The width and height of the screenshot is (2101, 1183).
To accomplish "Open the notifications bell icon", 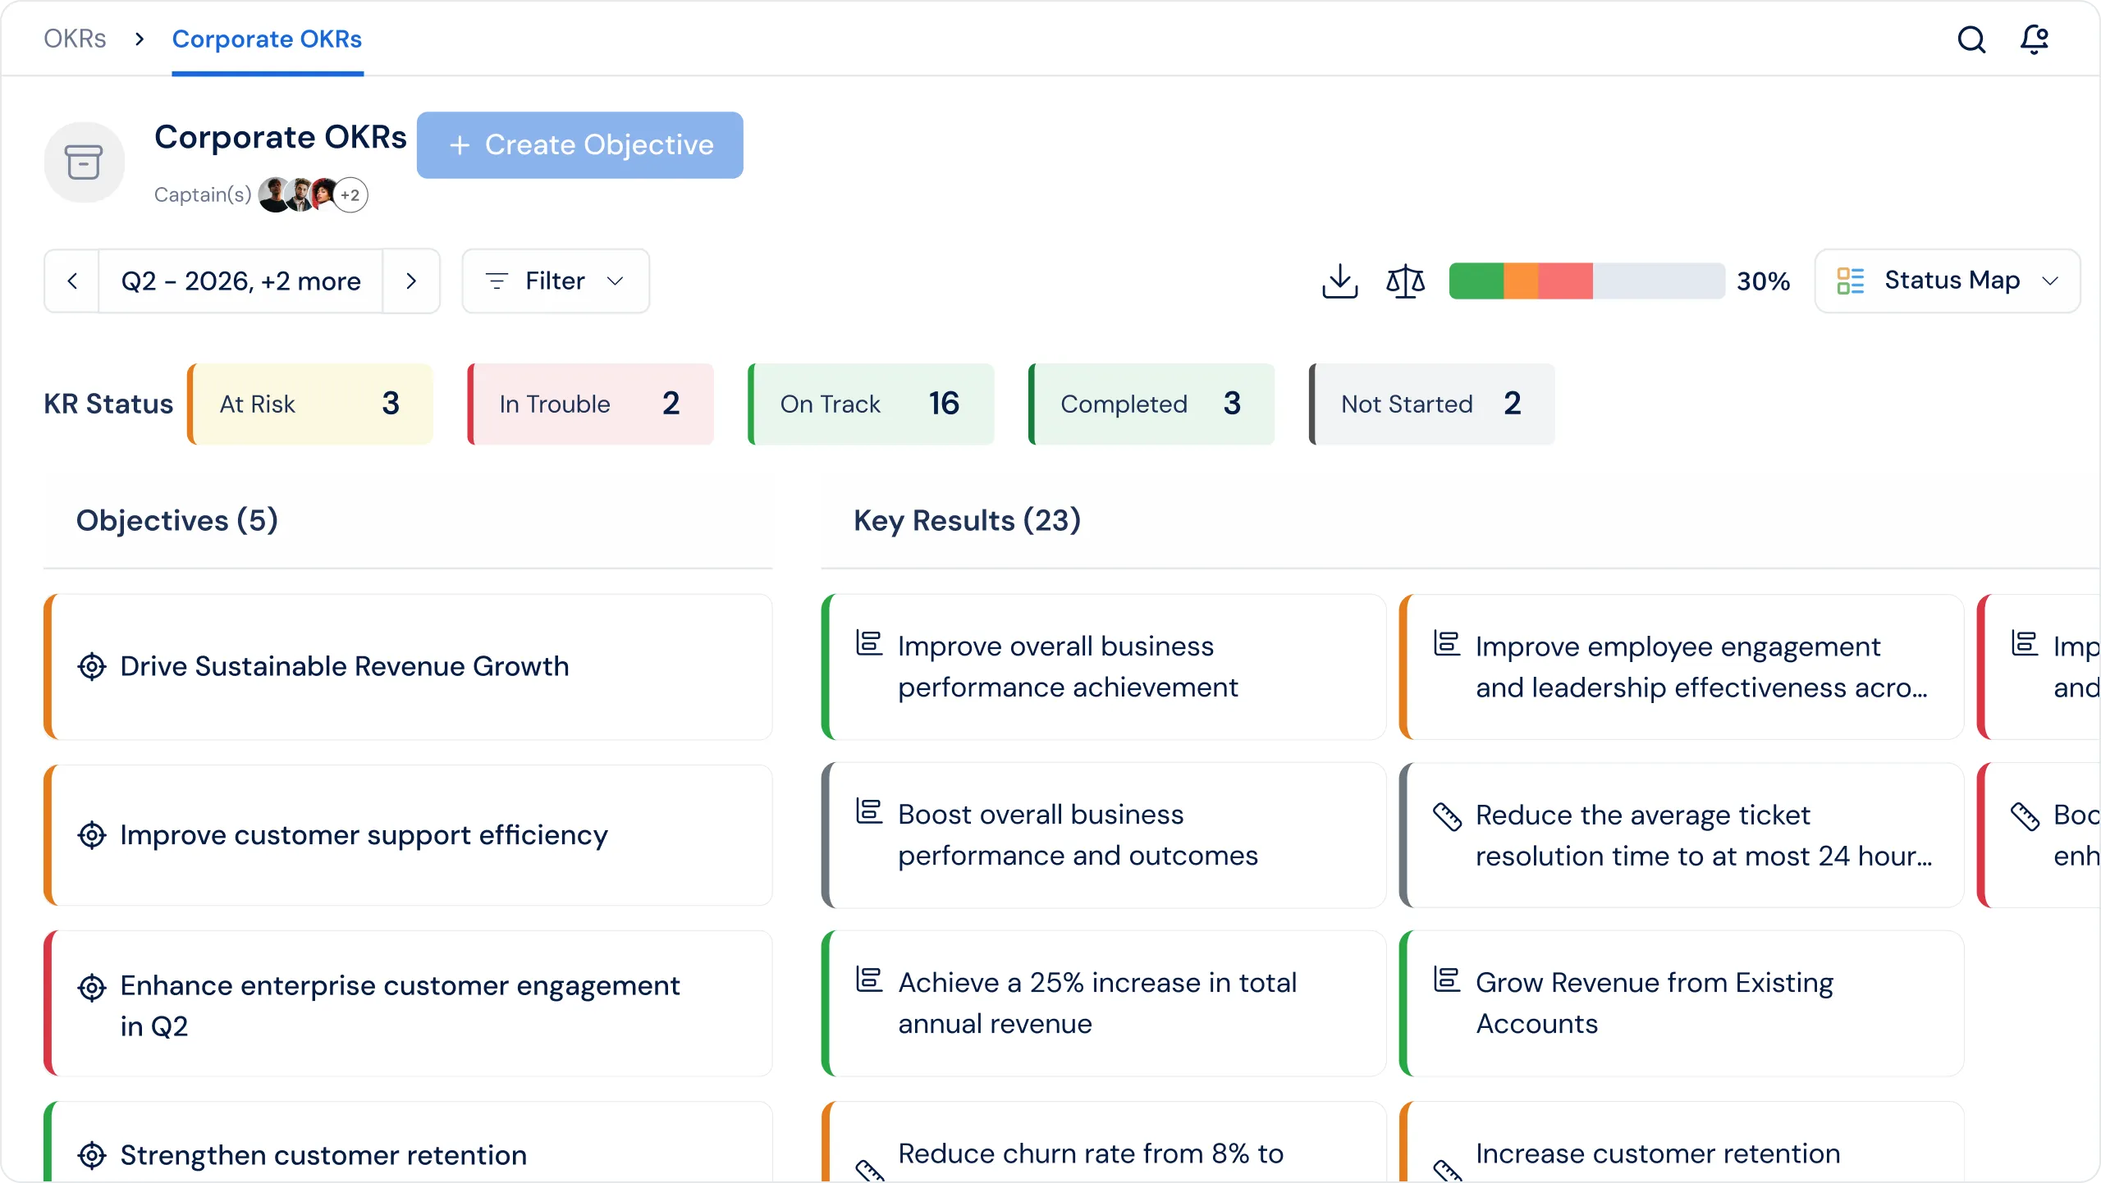I will pos(2035,39).
